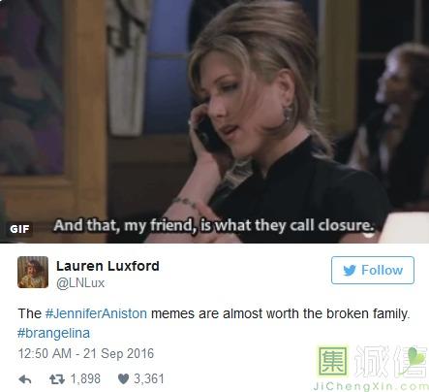View the 1,898 retweets count

pyautogui.click(x=85, y=378)
